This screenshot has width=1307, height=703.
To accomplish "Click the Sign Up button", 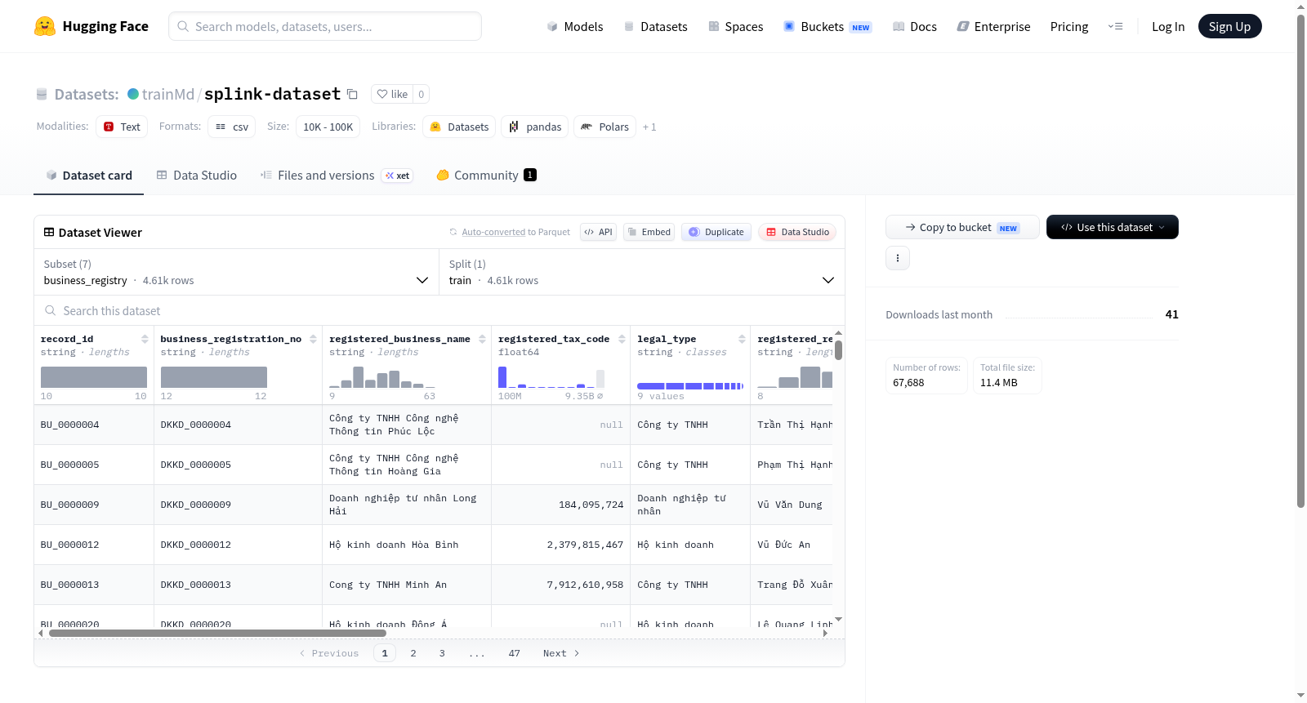I will [1229, 26].
